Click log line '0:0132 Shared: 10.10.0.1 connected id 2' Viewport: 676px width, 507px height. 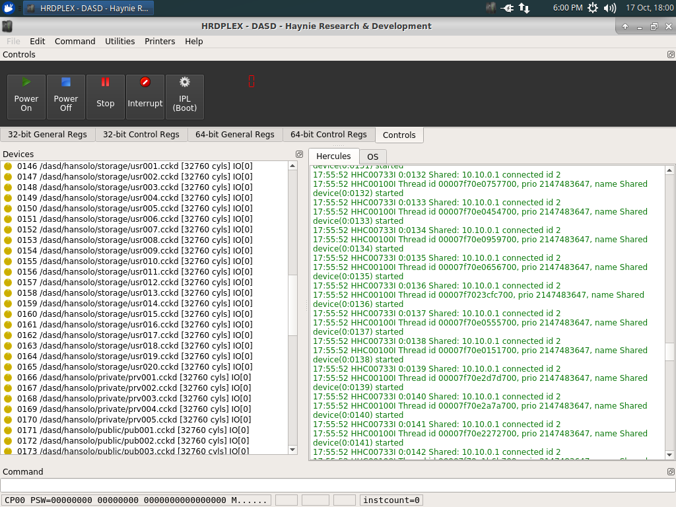(x=437, y=174)
